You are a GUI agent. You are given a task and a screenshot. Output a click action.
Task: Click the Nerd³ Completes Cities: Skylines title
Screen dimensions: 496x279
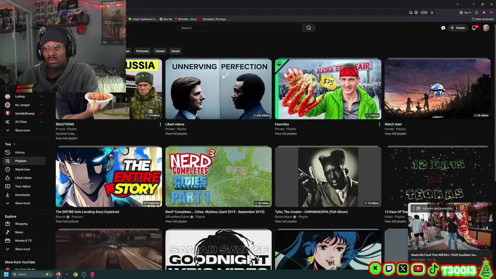[215, 212]
